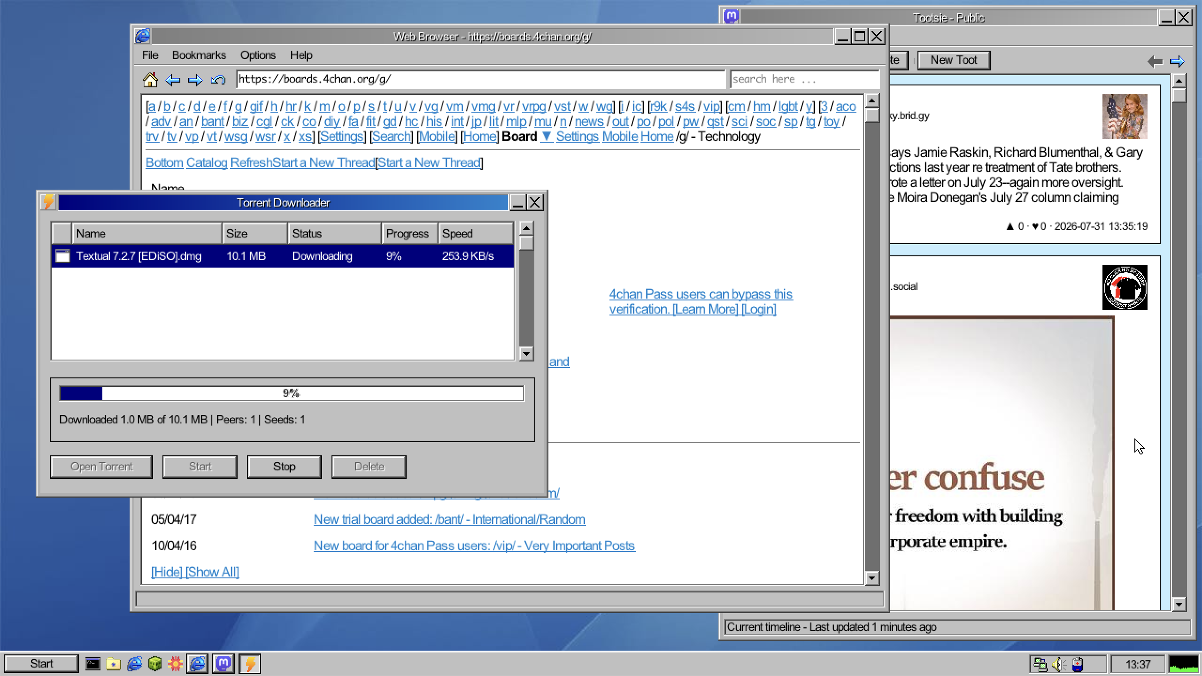Focus the 'search here ...' field
Screen dimensions: 1202x676
click(x=804, y=79)
